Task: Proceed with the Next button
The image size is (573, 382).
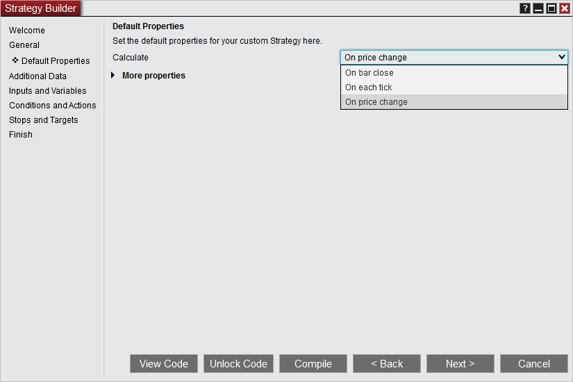Action: tap(460, 364)
